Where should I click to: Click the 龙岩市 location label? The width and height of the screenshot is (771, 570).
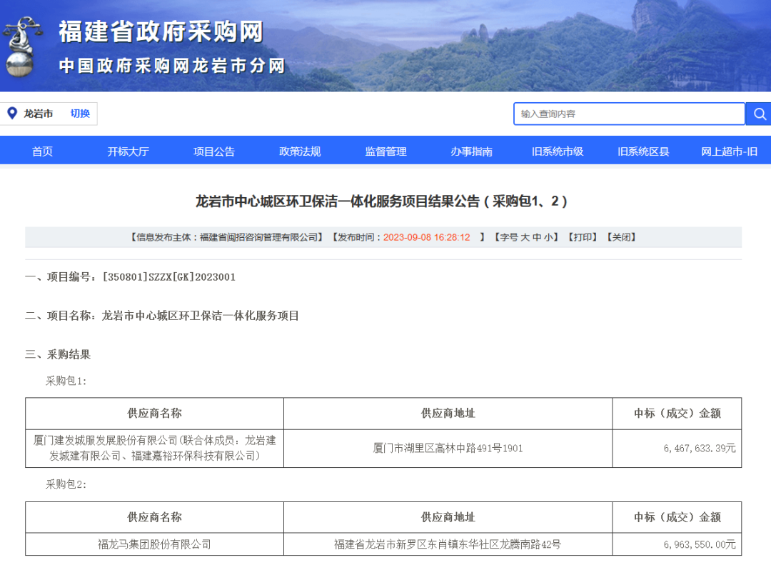[x=39, y=114]
